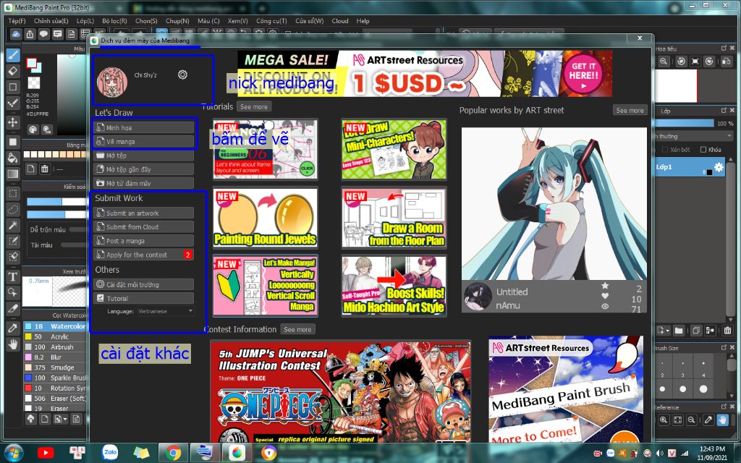Select the Text tool

coord(13,277)
